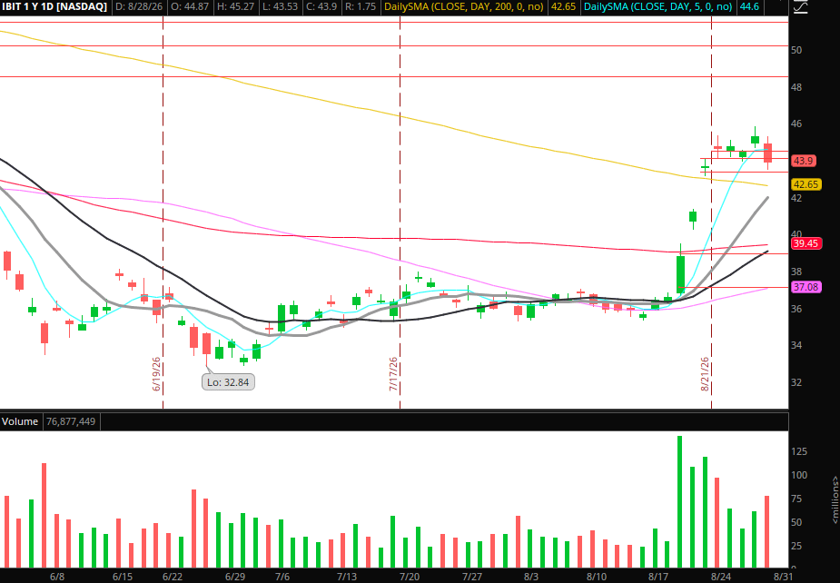
Task: Click the R: 1.75 range value
Action: coord(362,7)
